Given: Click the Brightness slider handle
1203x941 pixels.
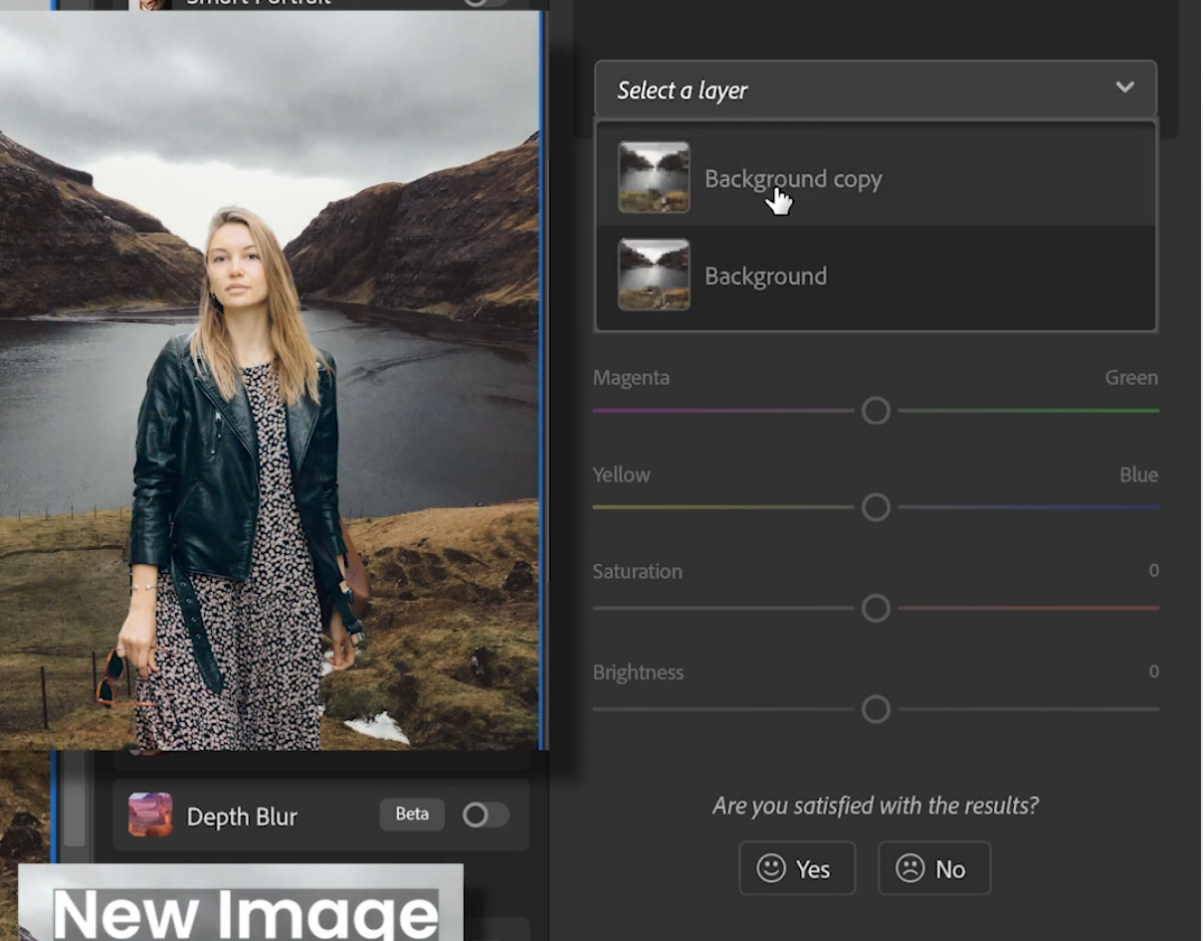Looking at the screenshot, I should pos(876,709).
